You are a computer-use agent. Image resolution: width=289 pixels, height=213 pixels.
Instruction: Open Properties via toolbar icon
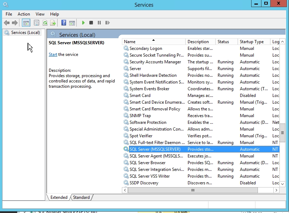coord(36,23)
